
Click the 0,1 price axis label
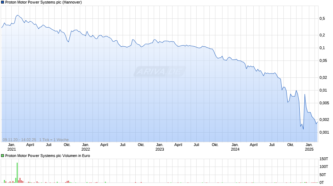(322, 48)
